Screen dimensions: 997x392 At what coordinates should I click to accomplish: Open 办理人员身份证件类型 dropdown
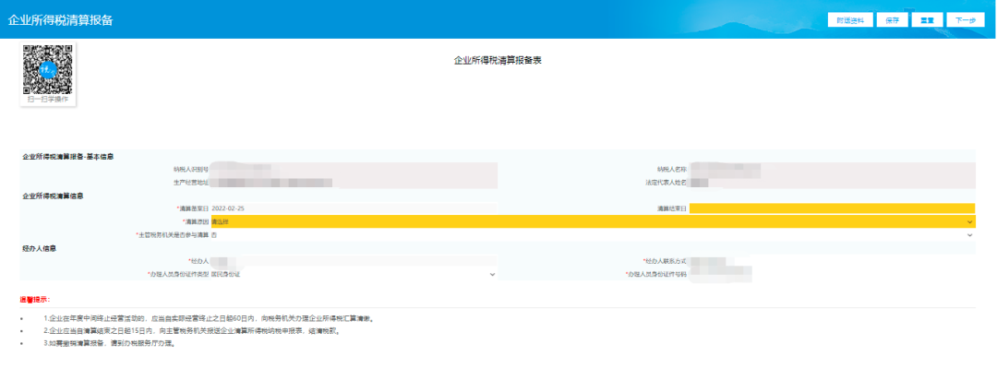point(353,275)
